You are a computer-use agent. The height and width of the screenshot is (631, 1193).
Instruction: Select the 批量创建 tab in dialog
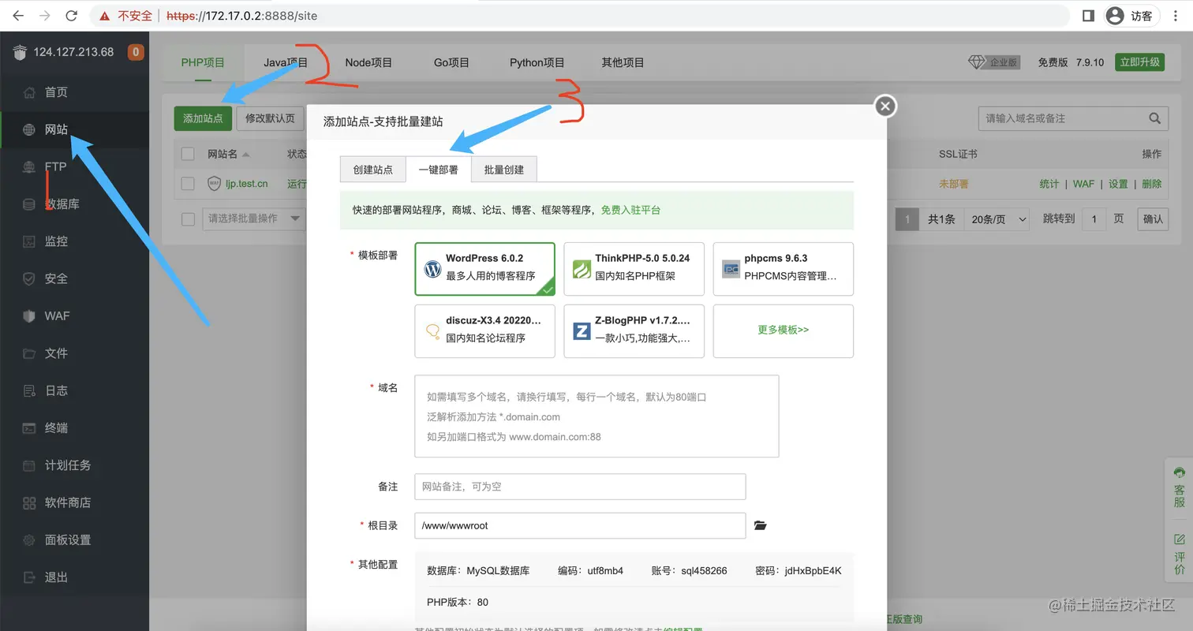tap(503, 170)
